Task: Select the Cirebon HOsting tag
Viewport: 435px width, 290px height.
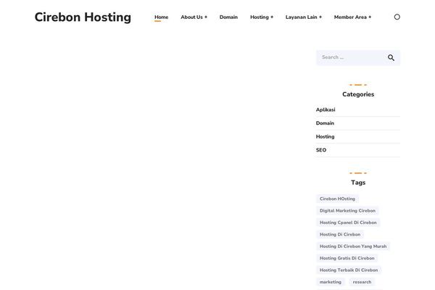Action: (x=337, y=199)
